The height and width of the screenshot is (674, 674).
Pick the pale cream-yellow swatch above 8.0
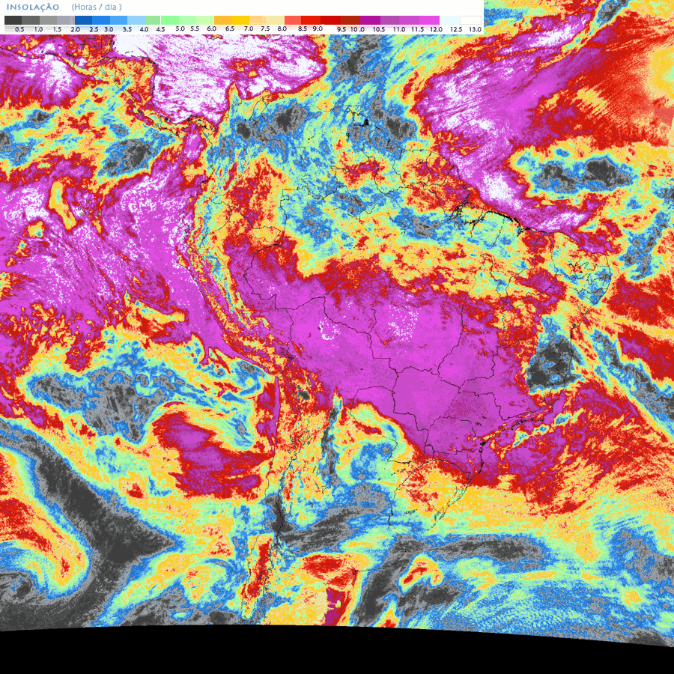(x=276, y=20)
